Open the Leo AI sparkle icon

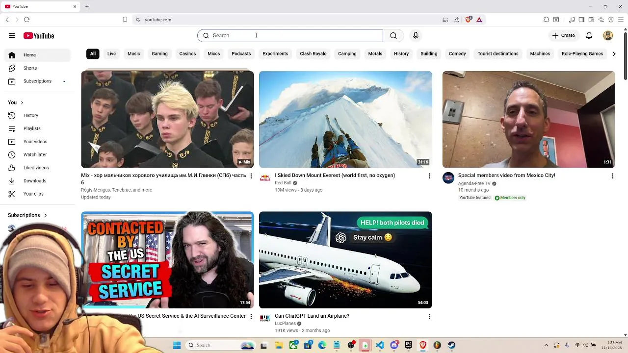point(601,20)
